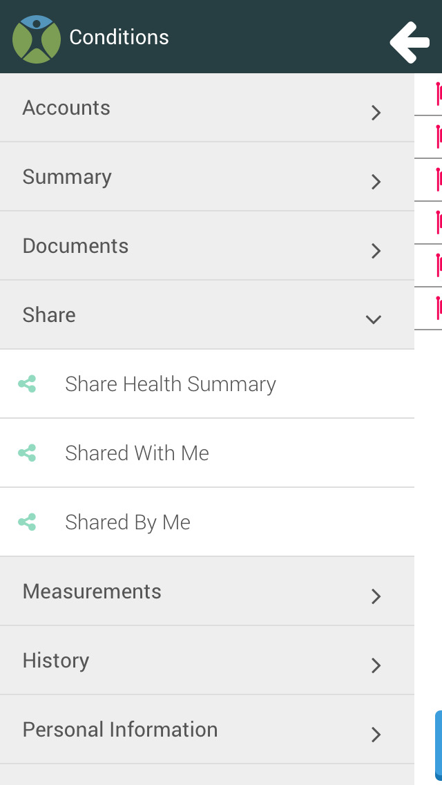442x785 pixels.
Task: Open Shared By Me
Action: 207,522
